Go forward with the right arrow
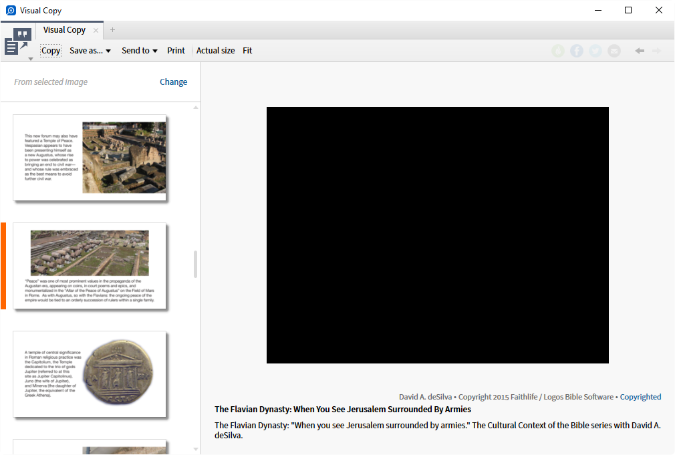Screen dimensions: 675x455 point(656,51)
